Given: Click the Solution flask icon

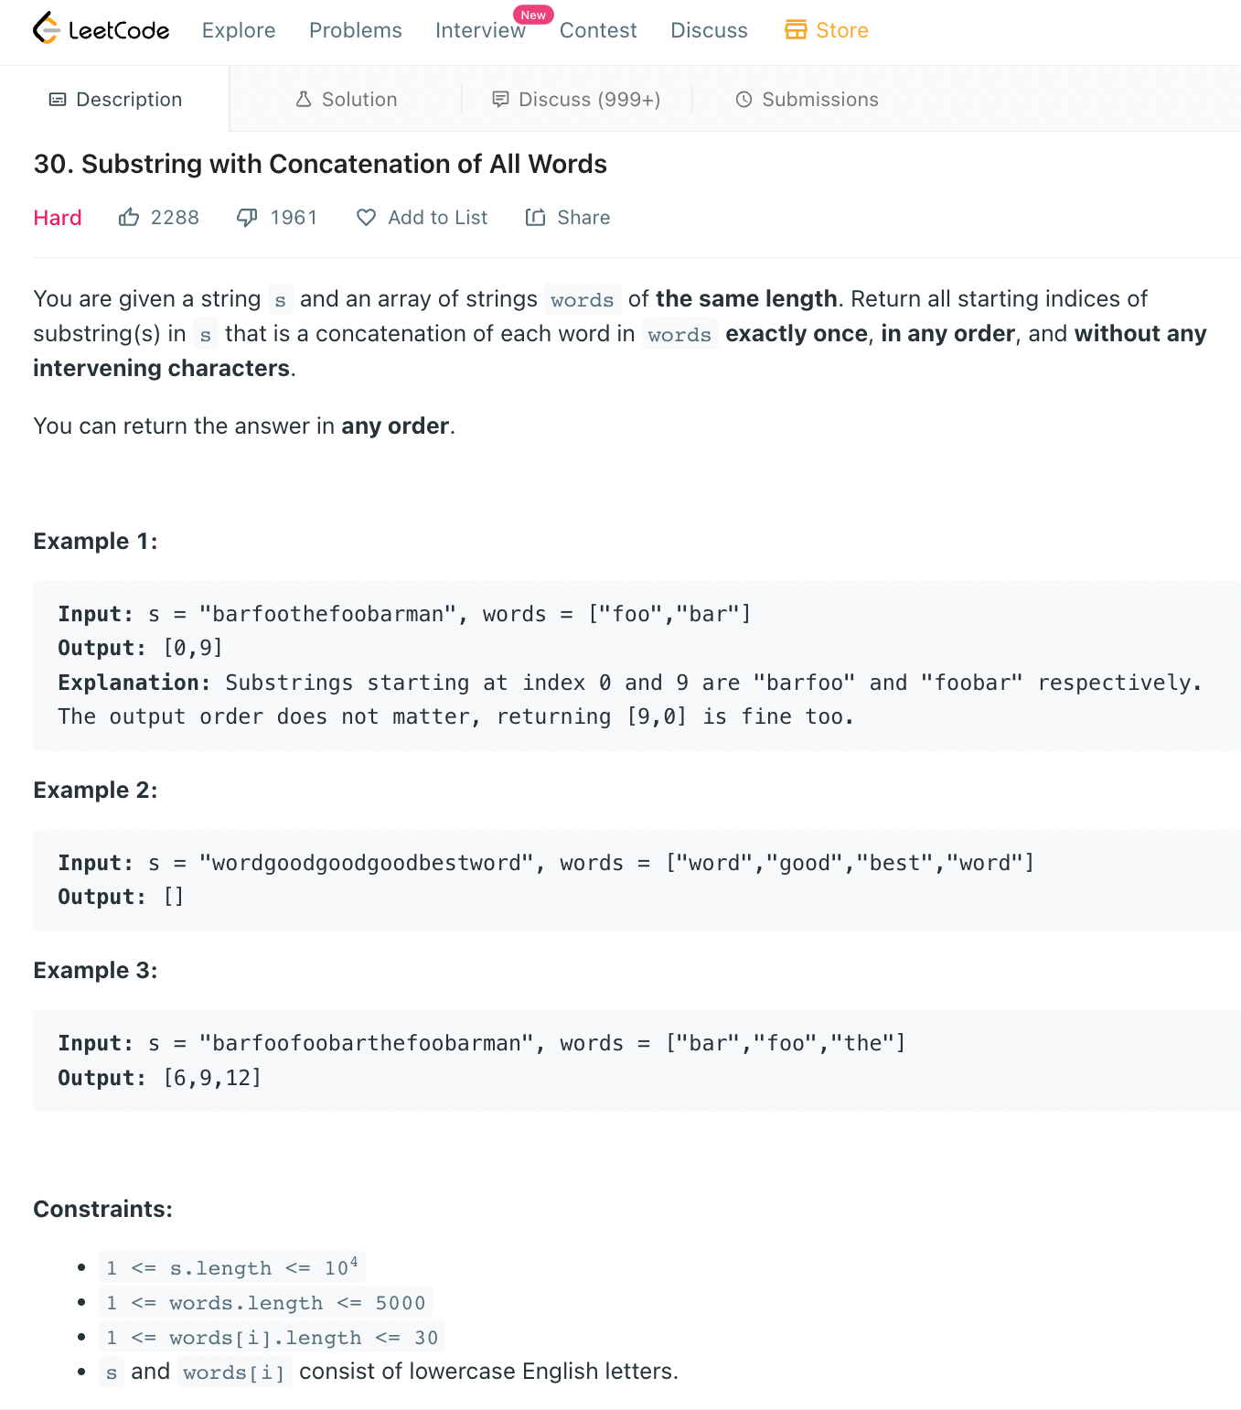Looking at the screenshot, I should (x=304, y=99).
